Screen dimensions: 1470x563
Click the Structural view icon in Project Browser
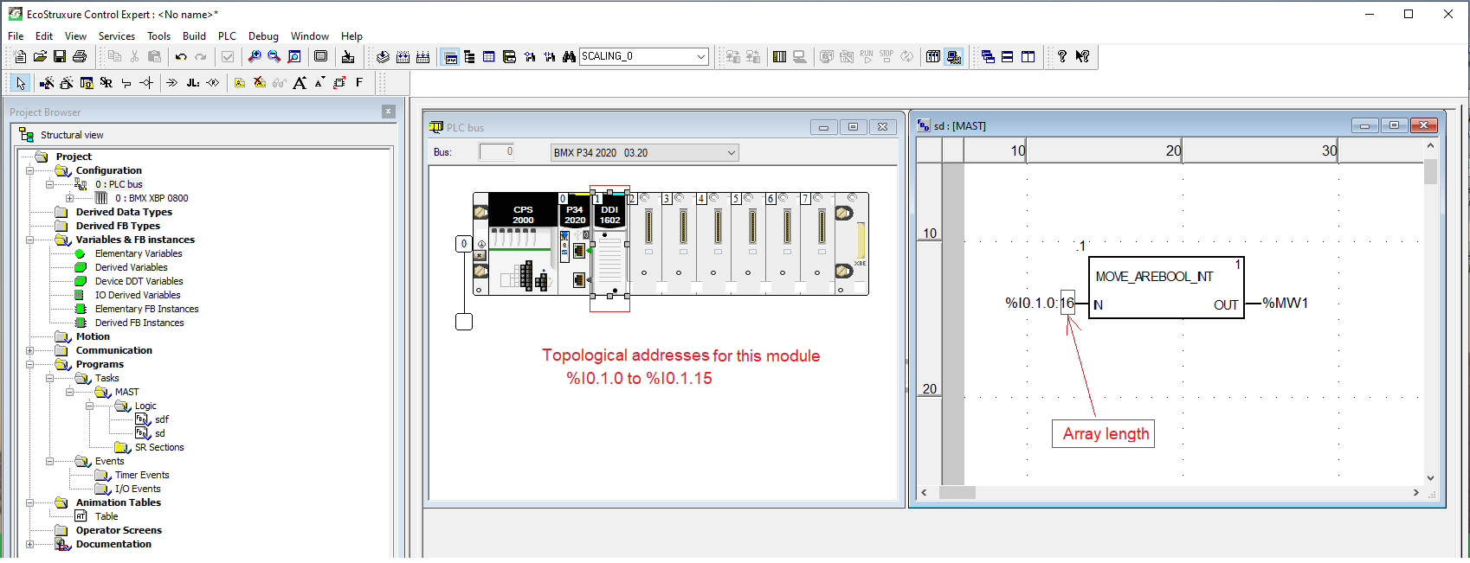(x=26, y=134)
